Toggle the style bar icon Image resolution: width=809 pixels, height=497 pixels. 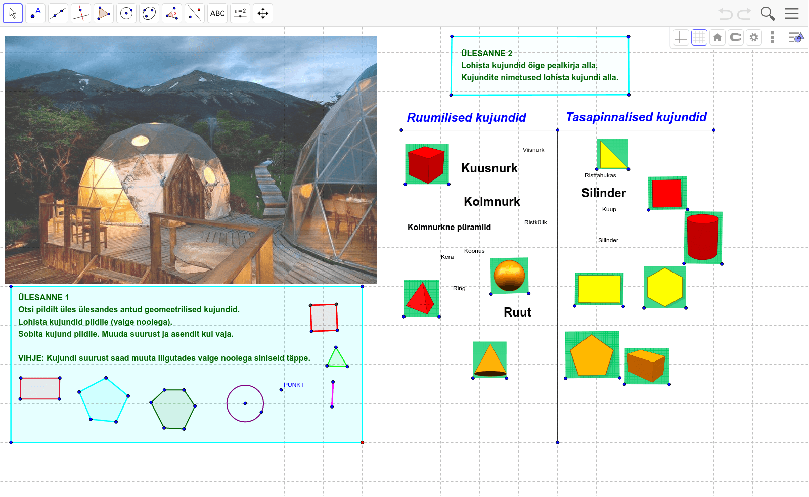[796, 37]
